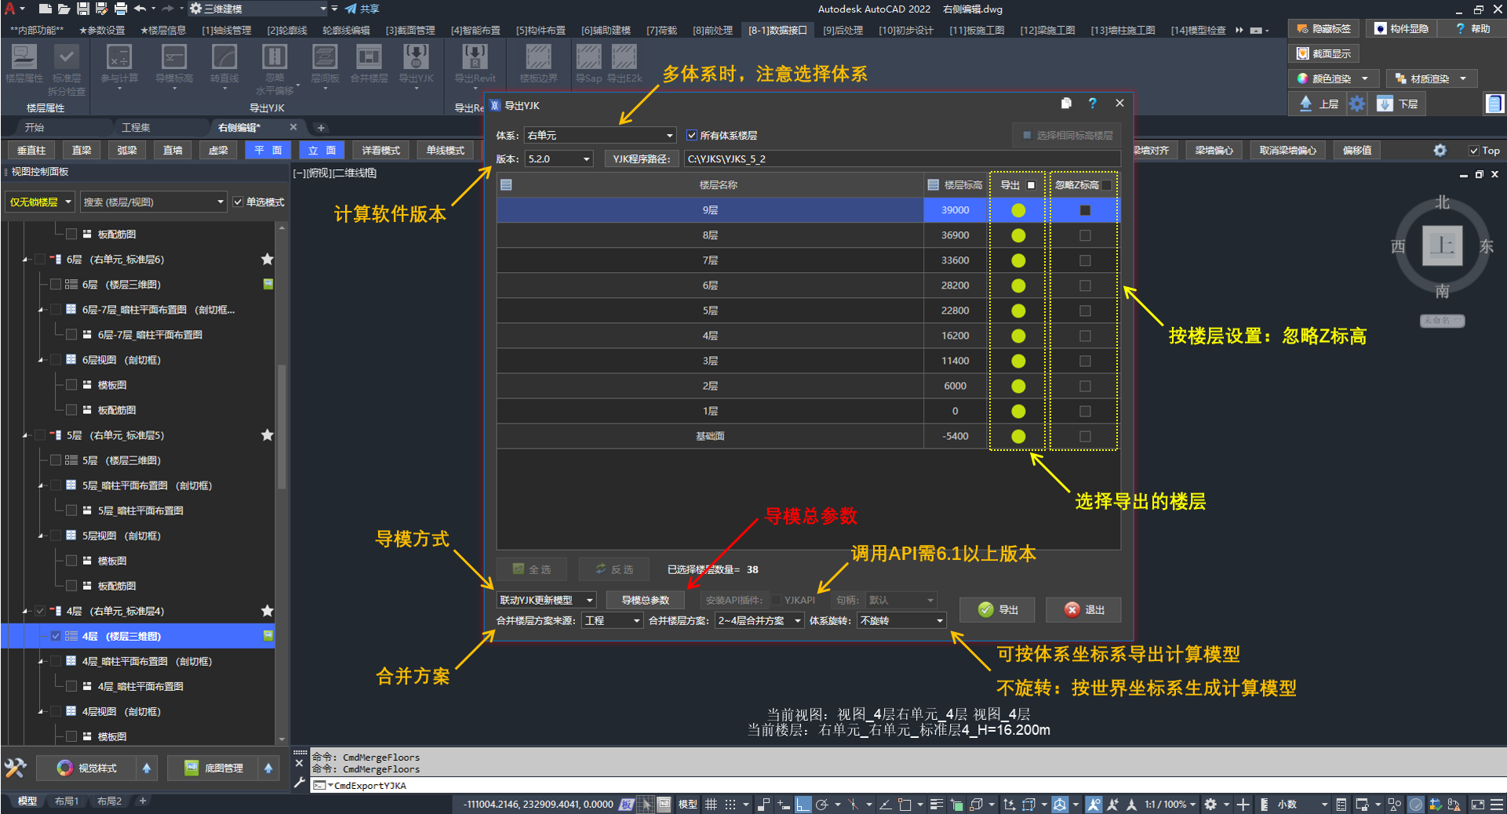Open the 版本 dropdown showing 5.2.0
The image size is (1507, 814).
[559, 159]
